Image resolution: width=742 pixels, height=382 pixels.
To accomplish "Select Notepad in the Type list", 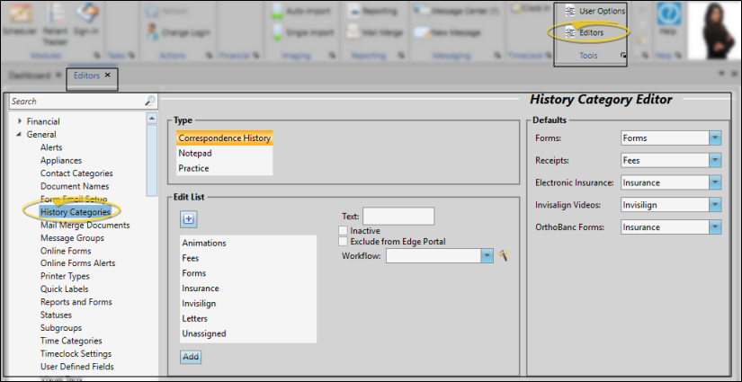I will click(194, 154).
